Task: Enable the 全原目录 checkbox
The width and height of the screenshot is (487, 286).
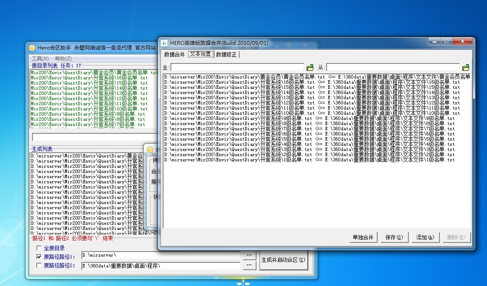Action: click(39, 248)
